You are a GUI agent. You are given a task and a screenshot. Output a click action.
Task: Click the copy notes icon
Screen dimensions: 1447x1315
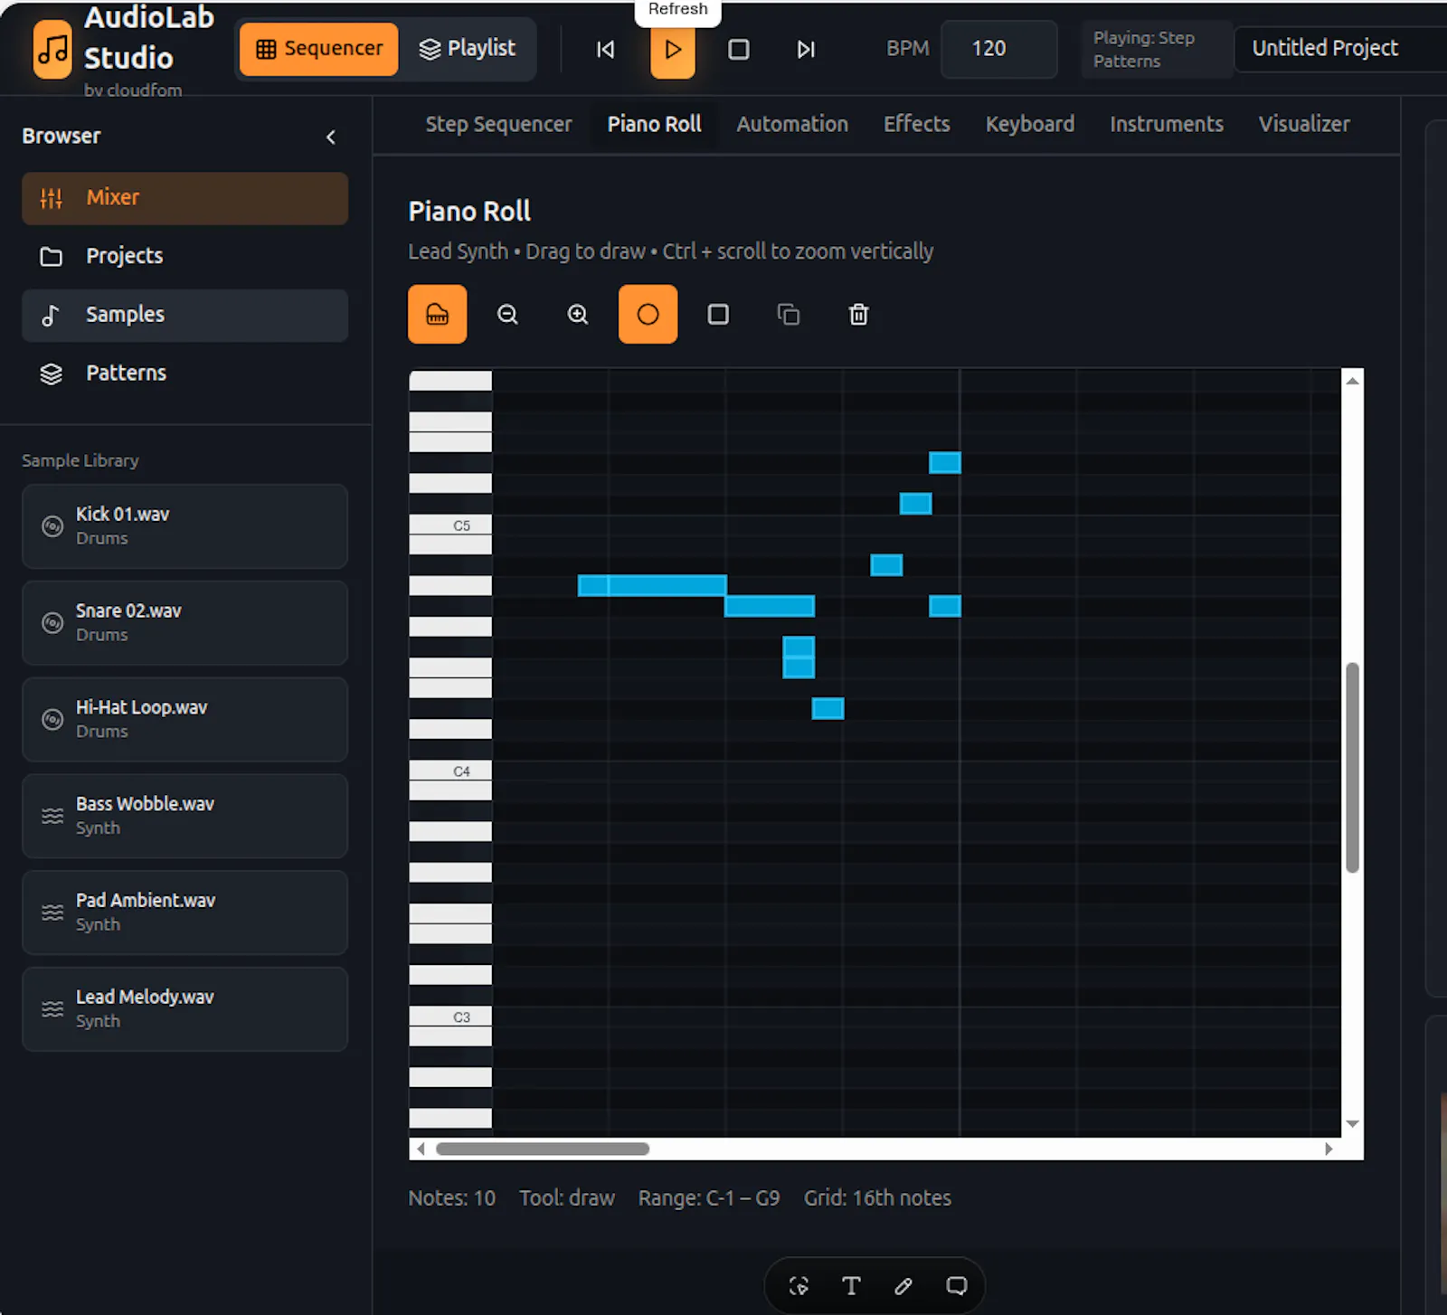[789, 315]
